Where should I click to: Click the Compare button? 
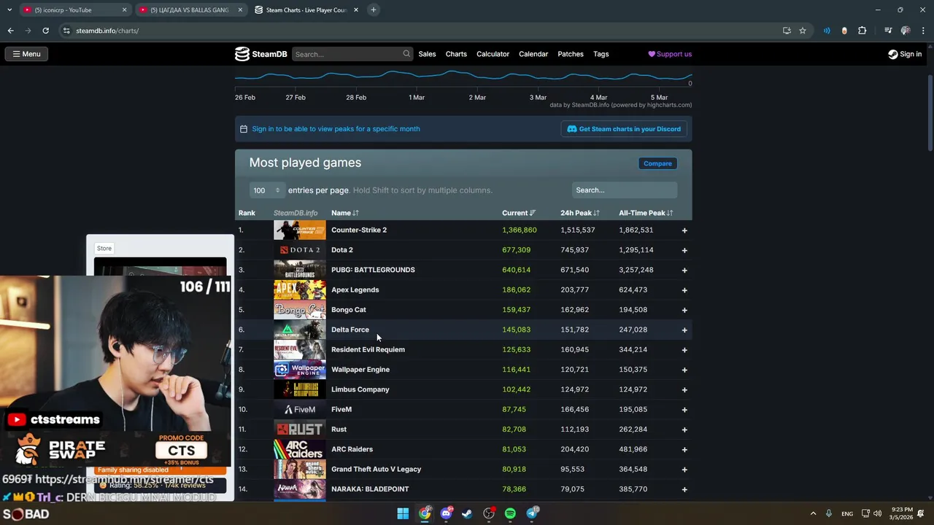tap(657, 163)
